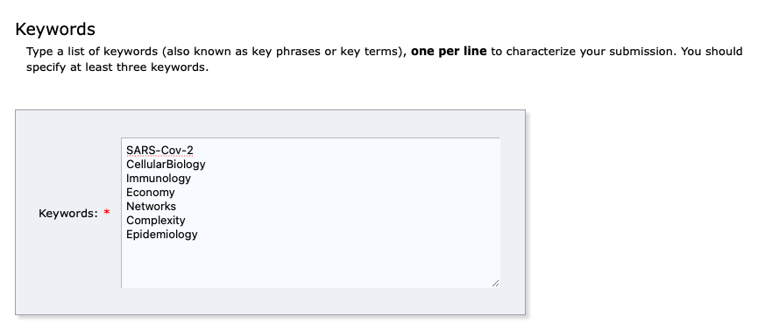Place cursor on CellularBiology keyword
Screen dimensions: 772x331
166,165
